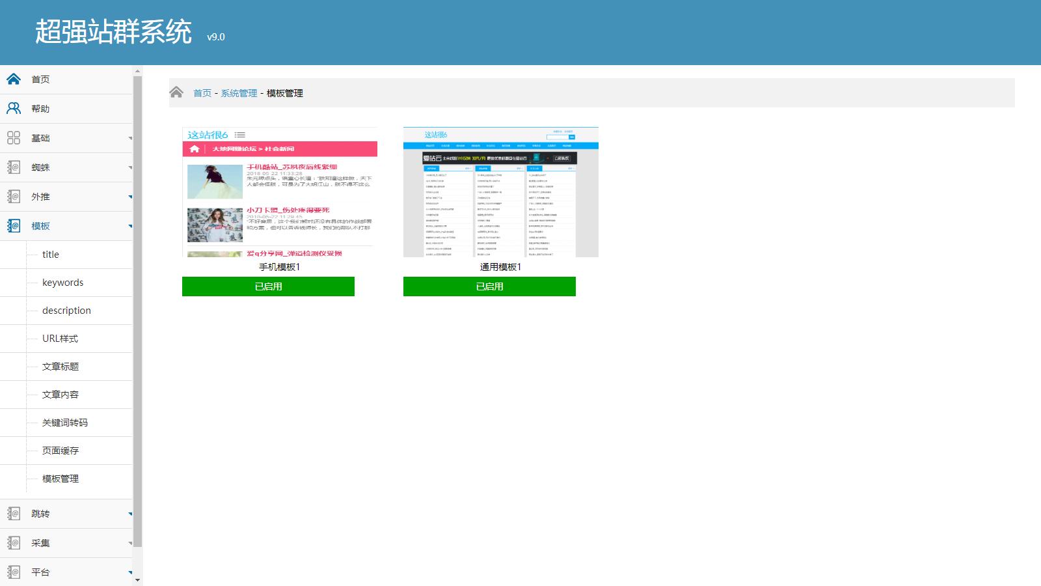The image size is (1041, 586).
Task: Click the sidebar scroll-down arrow
Action: click(x=137, y=579)
